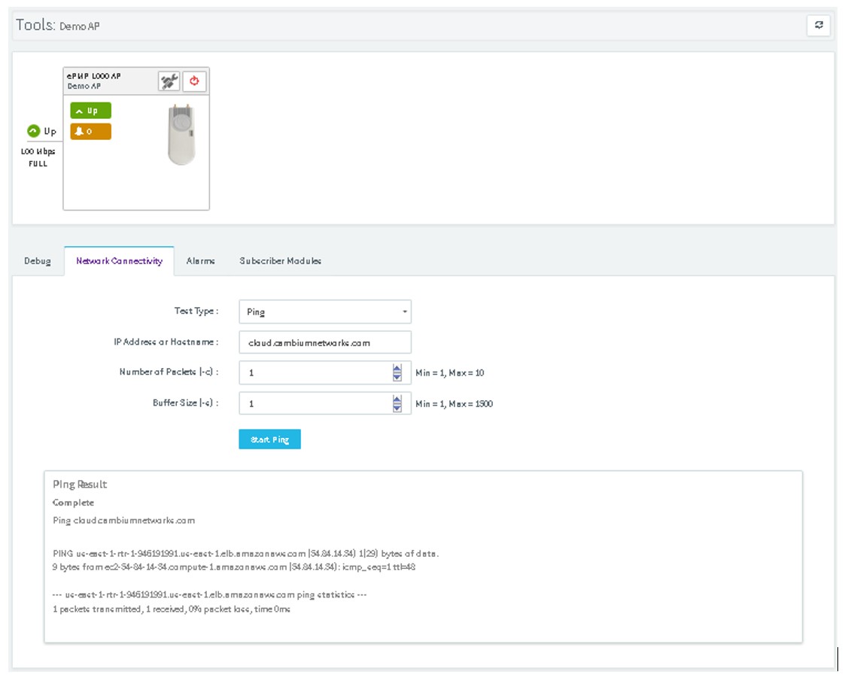Select Ping from the Test Type combo
The height and width of the screenshot is (675, 848).
pos(324,312)
